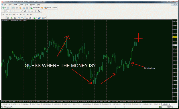This screenshot has height=109, width=179.
Task: Choose the Trendline drawing tool
Action: click(x=22, y=11)
